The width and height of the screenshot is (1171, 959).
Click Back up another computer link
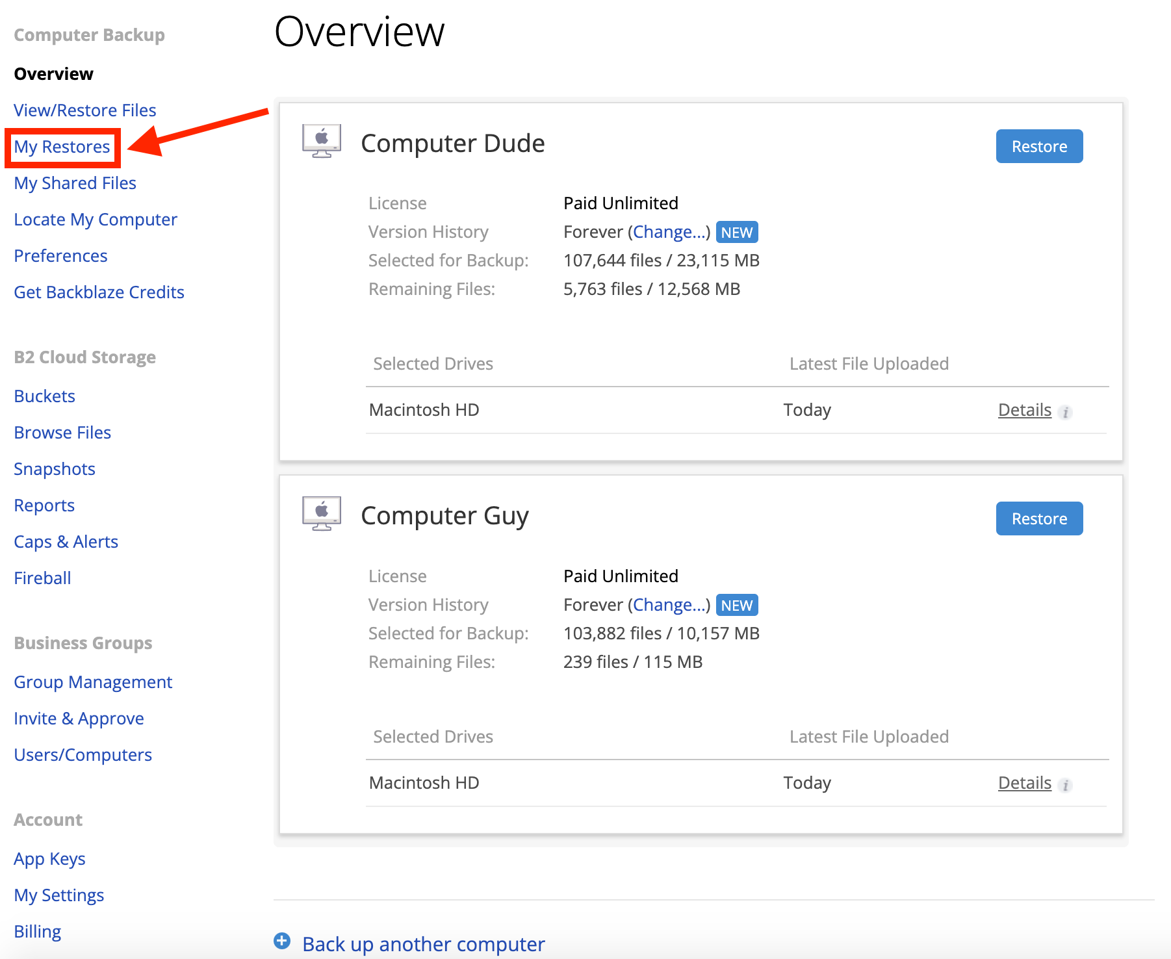pos(424,944)
